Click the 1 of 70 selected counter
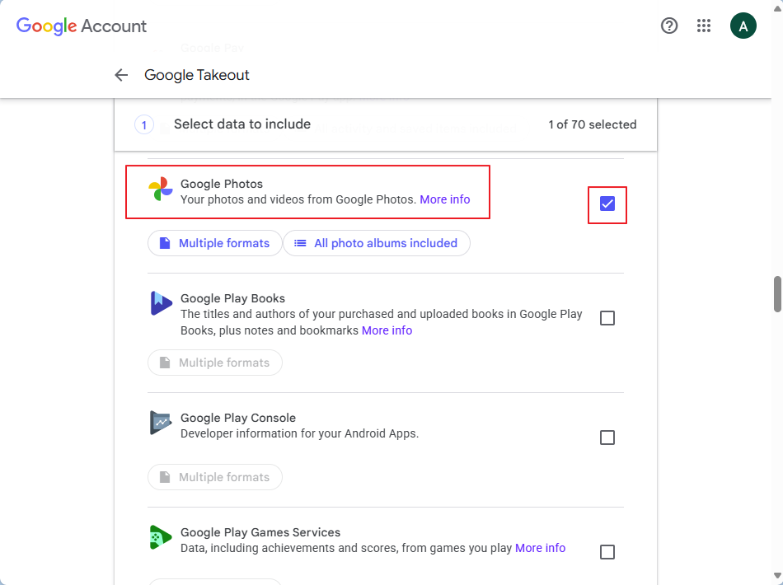Viewport: 783px width, 585px height. click(593, 124)
